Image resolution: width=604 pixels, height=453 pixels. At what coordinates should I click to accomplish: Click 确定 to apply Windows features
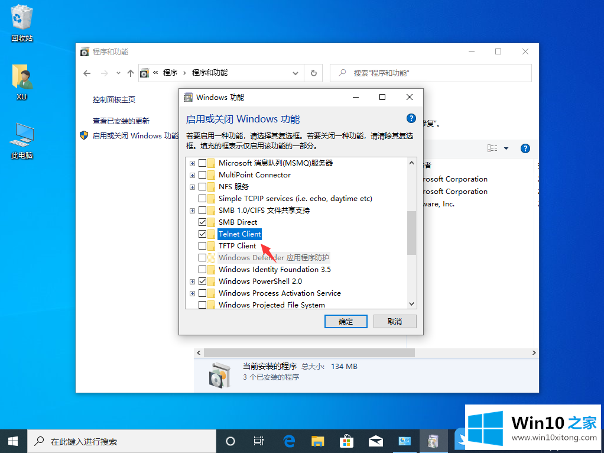click(x=346, y=322)
